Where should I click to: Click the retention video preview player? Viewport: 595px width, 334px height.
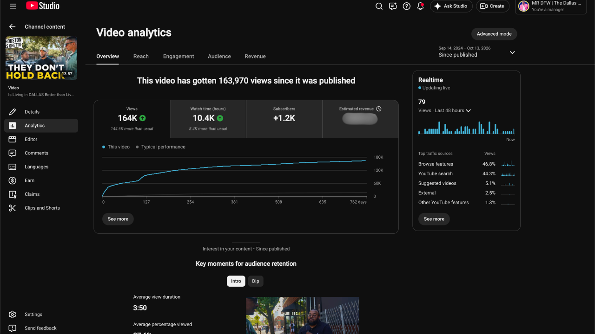click(x=303, y=315)
